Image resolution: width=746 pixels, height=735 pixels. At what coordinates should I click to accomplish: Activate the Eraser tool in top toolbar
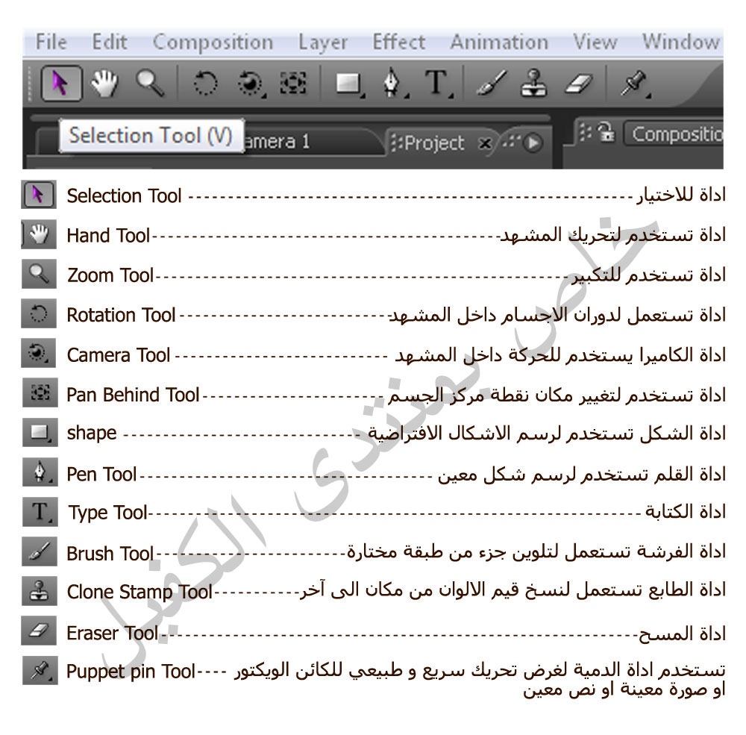[577, 84]
